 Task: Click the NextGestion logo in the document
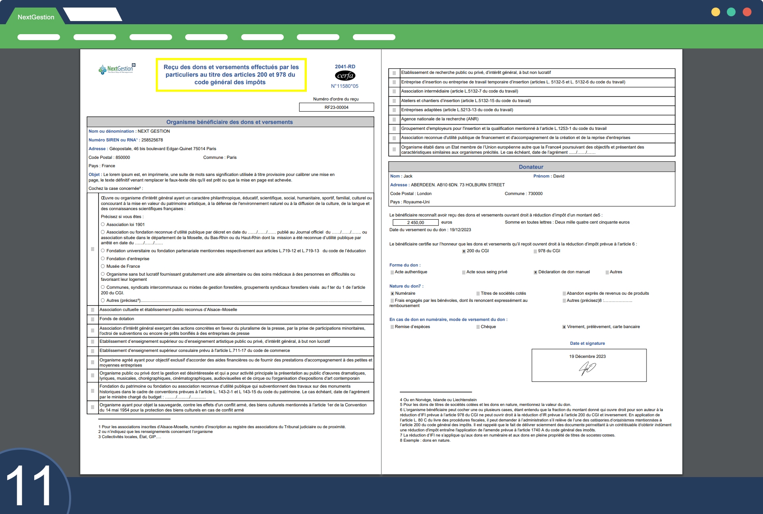tap(116, 69)
